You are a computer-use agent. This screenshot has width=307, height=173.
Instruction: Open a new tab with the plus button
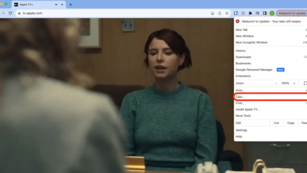click(x=71, y=5)
